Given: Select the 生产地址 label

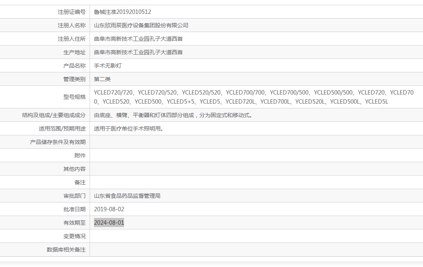Looking at the screenshot, I should click(75, 52).
